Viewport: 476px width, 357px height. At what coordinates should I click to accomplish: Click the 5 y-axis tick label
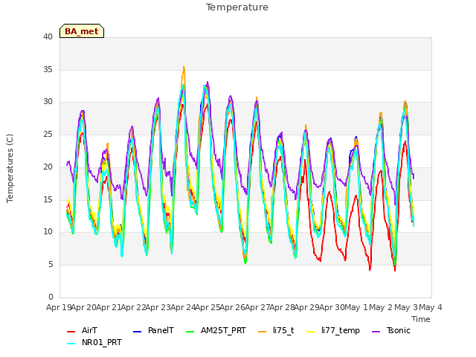[51, 265]
